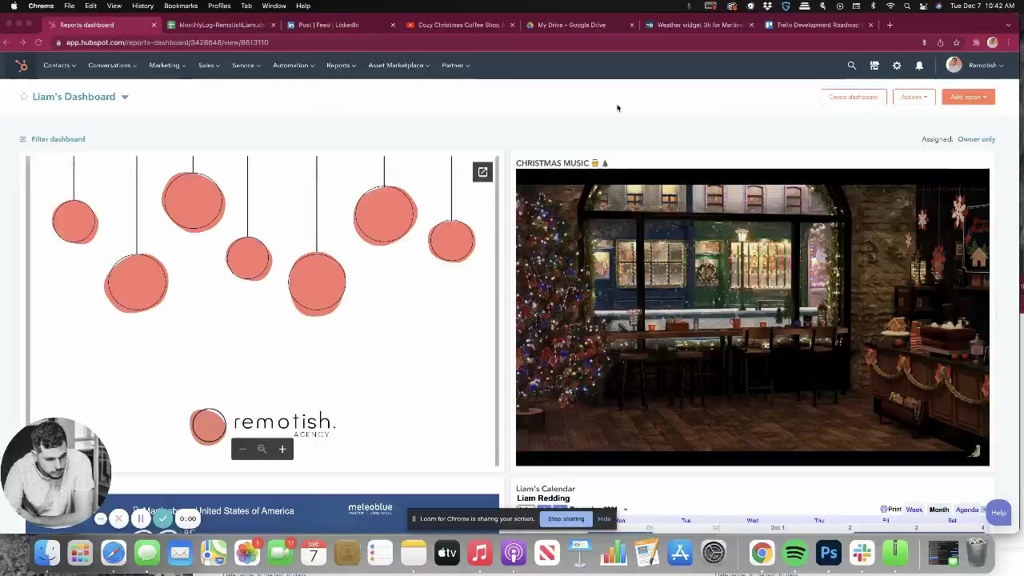Play the Christmas music coffee shop video
The height and width of the screenshot is (576, 1024).
point(752,317)
